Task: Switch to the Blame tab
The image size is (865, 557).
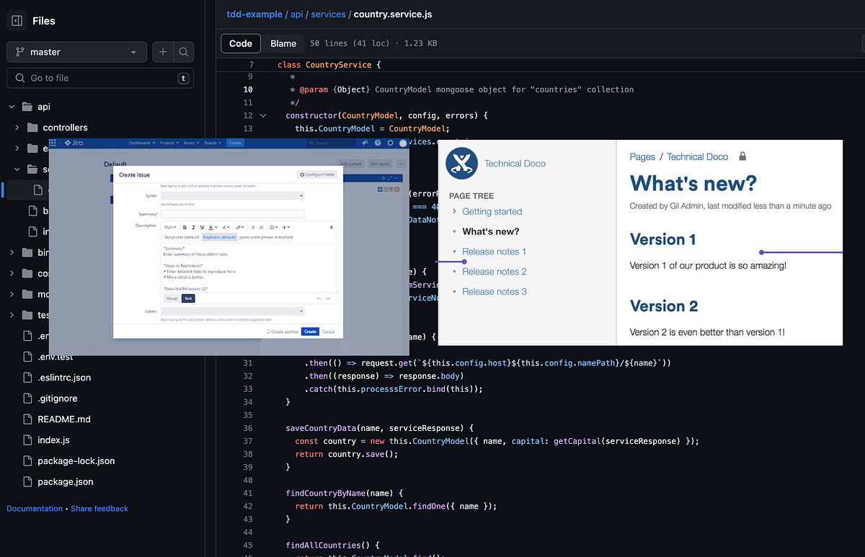Action: click(x=283, y=43)
